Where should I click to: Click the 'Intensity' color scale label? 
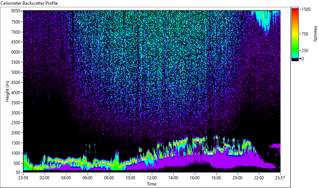[x=315, y=34]
